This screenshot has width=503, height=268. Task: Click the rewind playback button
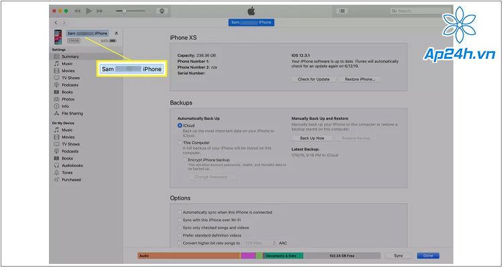click(77, 11)
